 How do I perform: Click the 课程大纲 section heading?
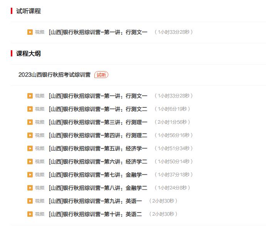(28, 54)
